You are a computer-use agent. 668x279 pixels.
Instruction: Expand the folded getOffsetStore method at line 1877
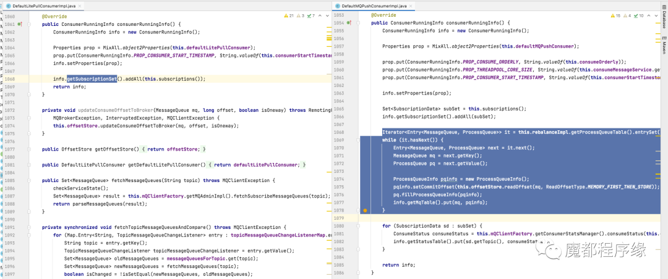tap(30, 149)
